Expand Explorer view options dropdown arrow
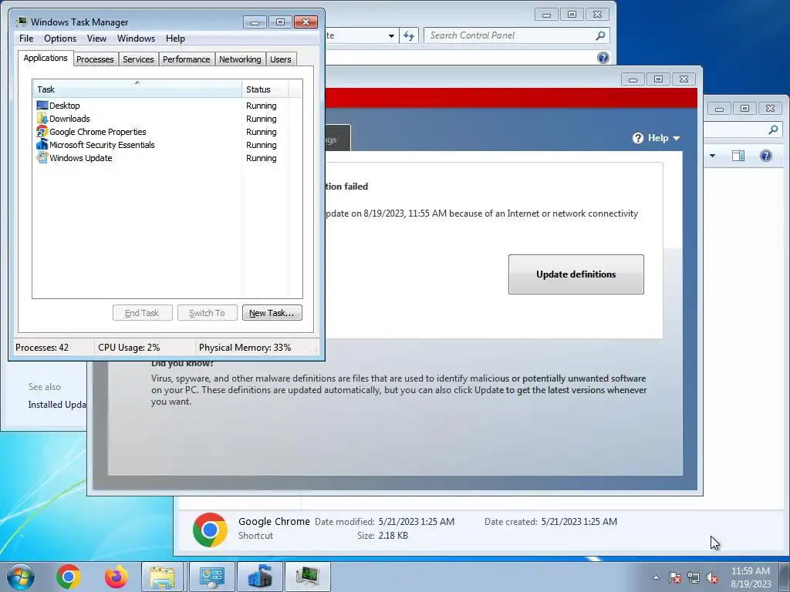 click(x=712, y=156)
